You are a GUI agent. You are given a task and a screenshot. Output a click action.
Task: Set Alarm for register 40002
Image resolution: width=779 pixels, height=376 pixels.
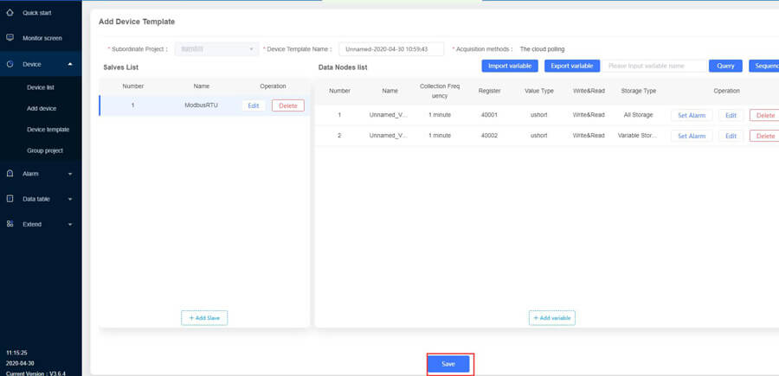click(x=692, y=136)
